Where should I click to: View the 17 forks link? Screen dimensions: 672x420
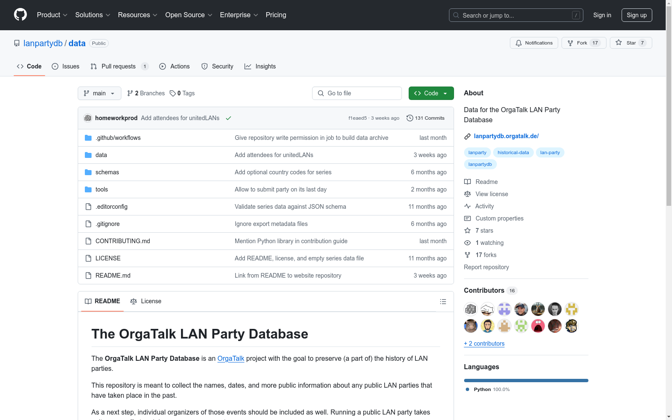(480, 255)
